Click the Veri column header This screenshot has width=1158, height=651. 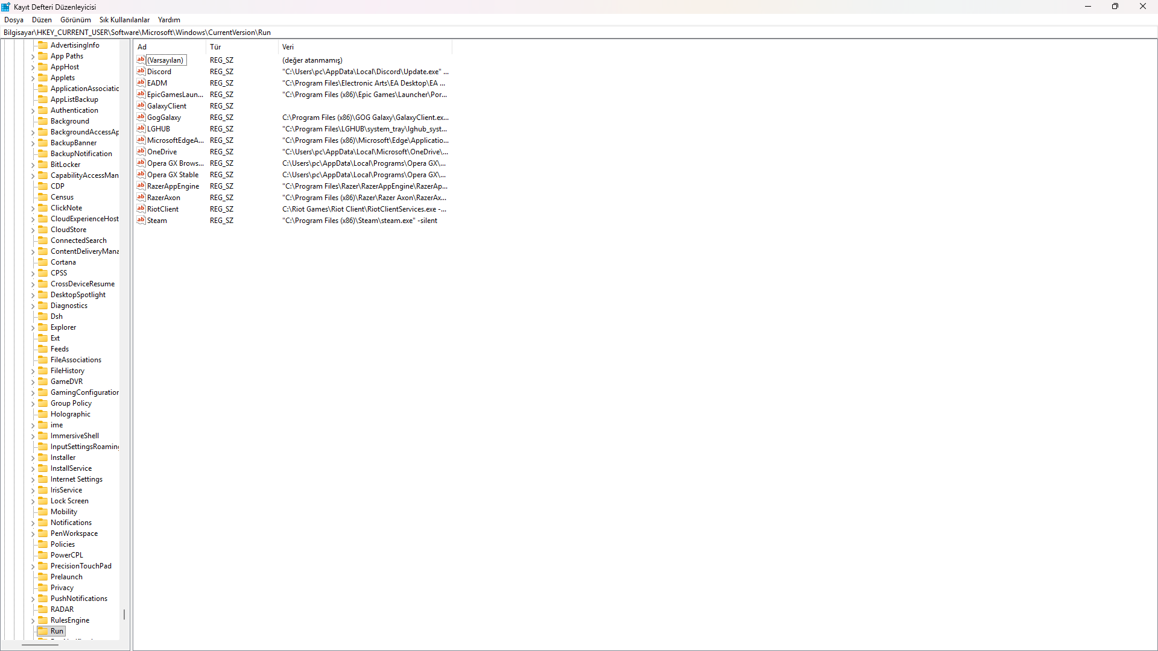365,46
